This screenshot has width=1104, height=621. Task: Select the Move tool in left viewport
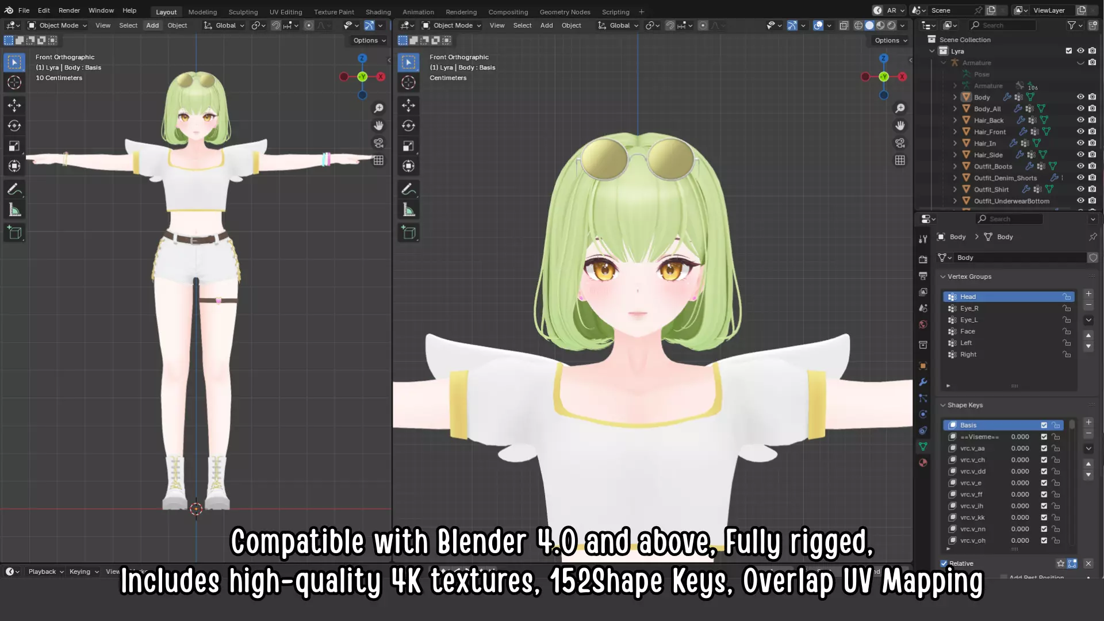click(14, 105)
